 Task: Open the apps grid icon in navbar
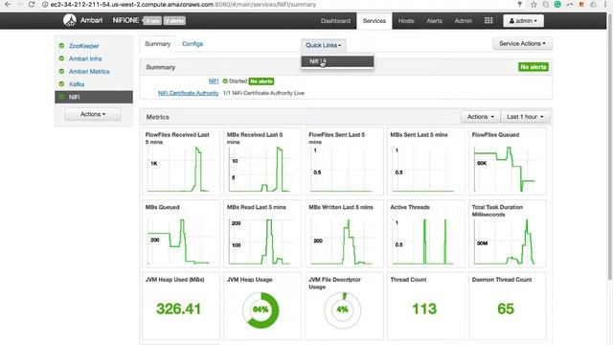click(488, 20)
